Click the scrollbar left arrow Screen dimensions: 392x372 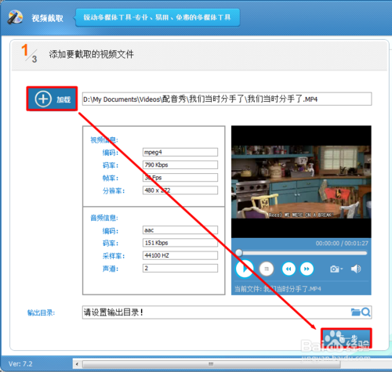tap(77, 364)
